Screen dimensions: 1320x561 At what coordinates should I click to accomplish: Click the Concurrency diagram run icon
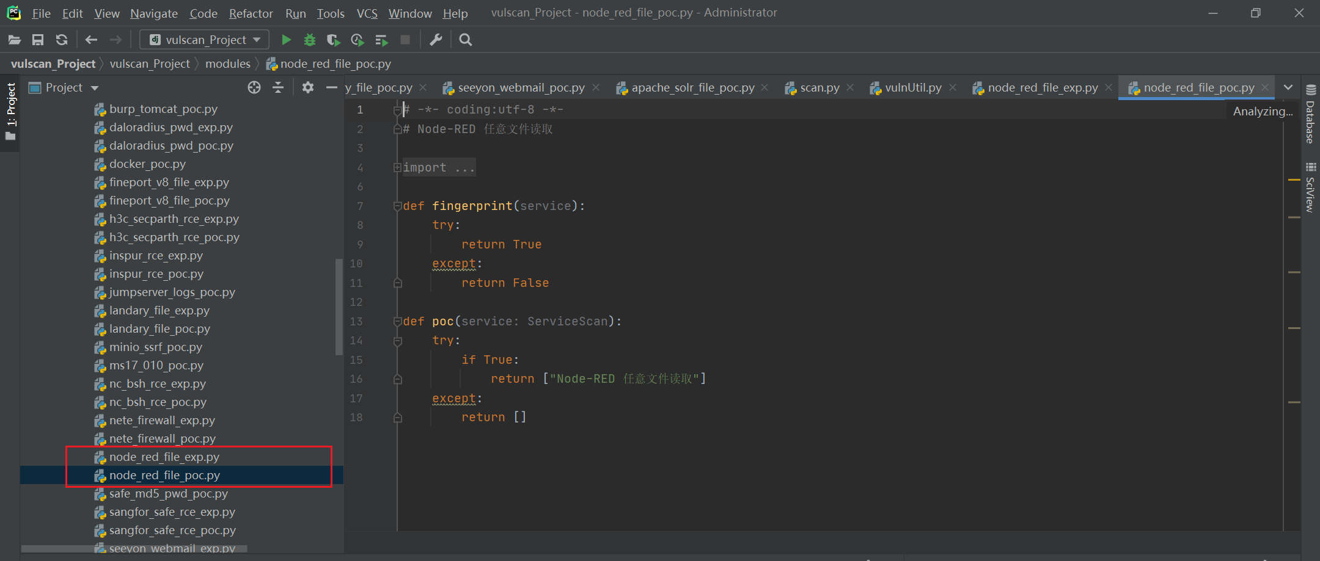[x=381, y=40]
